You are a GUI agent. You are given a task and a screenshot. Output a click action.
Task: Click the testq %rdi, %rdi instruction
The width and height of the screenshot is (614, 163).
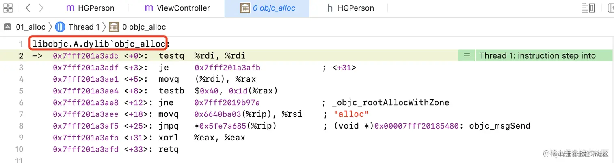tap(202, 56)
